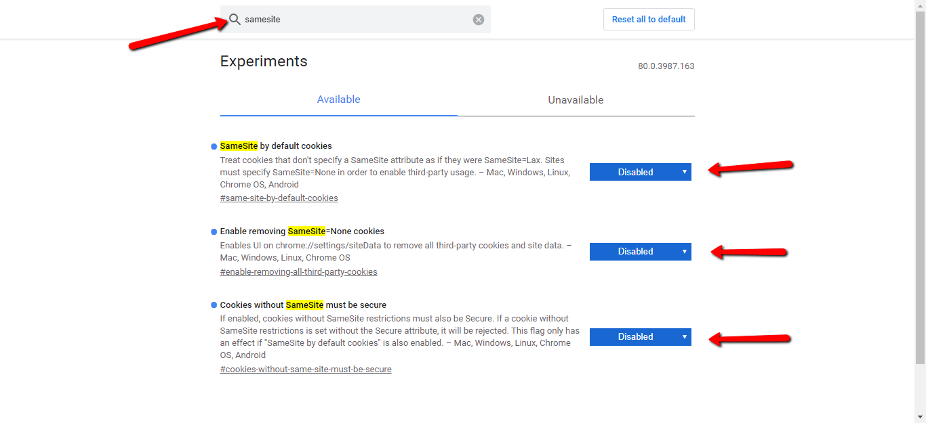Click the scrollbar down arrow
This screenshot has height=423, width=926.
pos(920,417)
